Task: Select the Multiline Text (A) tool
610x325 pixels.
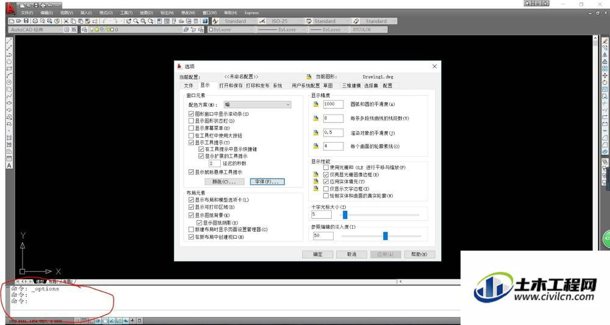Action: tap(9, 165)
